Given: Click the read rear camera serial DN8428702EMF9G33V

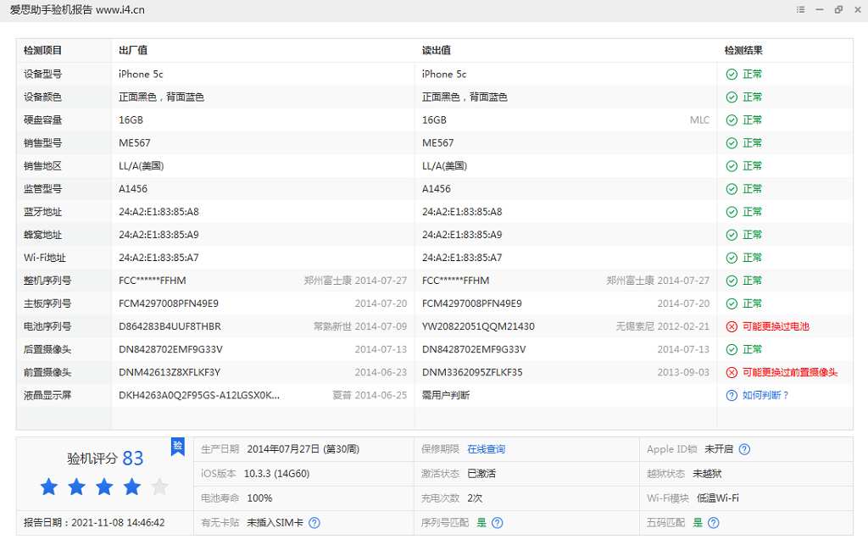Looking at the screenshot, I should (474, 349).
